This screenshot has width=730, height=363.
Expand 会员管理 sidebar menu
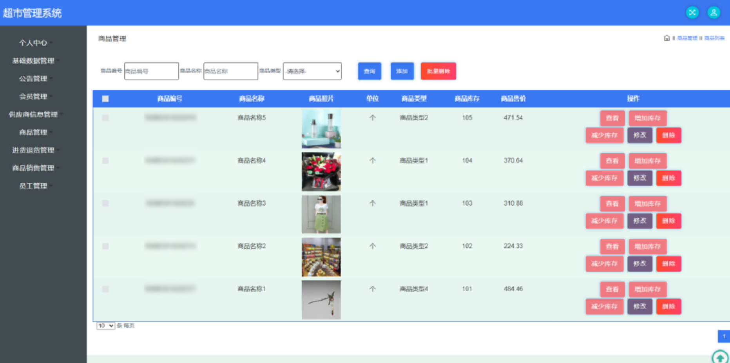(36, 96)
